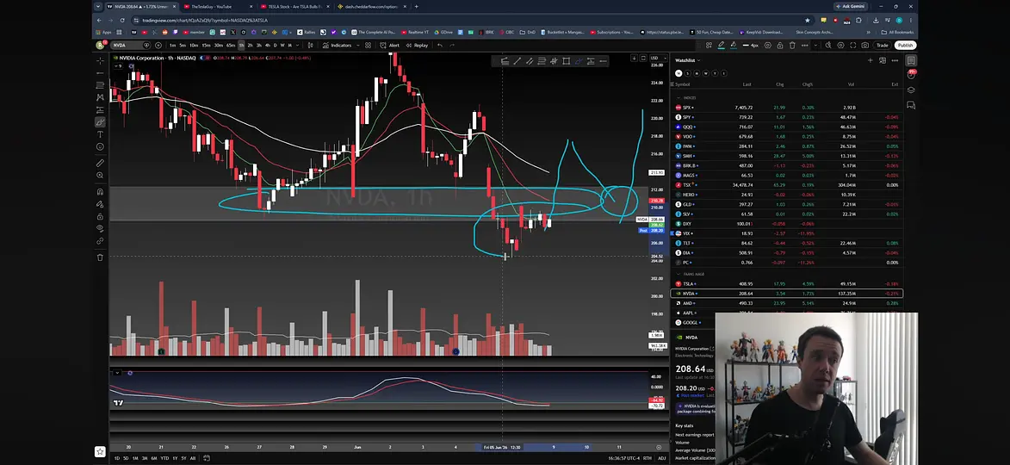1010x465 pixels.
Task: Redo the last chart action
Action: tap(452, 45)
